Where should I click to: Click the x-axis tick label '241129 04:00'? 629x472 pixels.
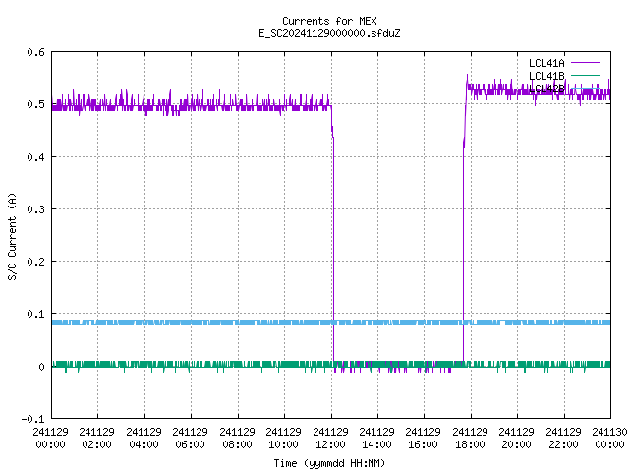[x=143, y=439]
